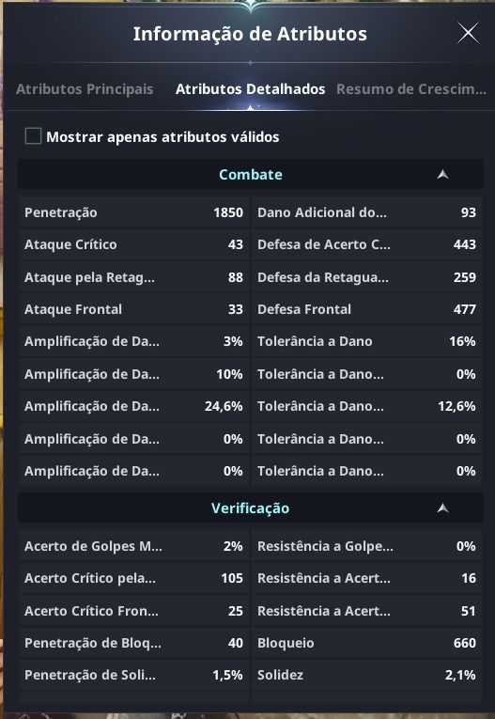The width and height of the screenshot is (495, 719).
Task: Enable Mostrar apenas atributos válidos checkbox
Action: tap(33, 136)
